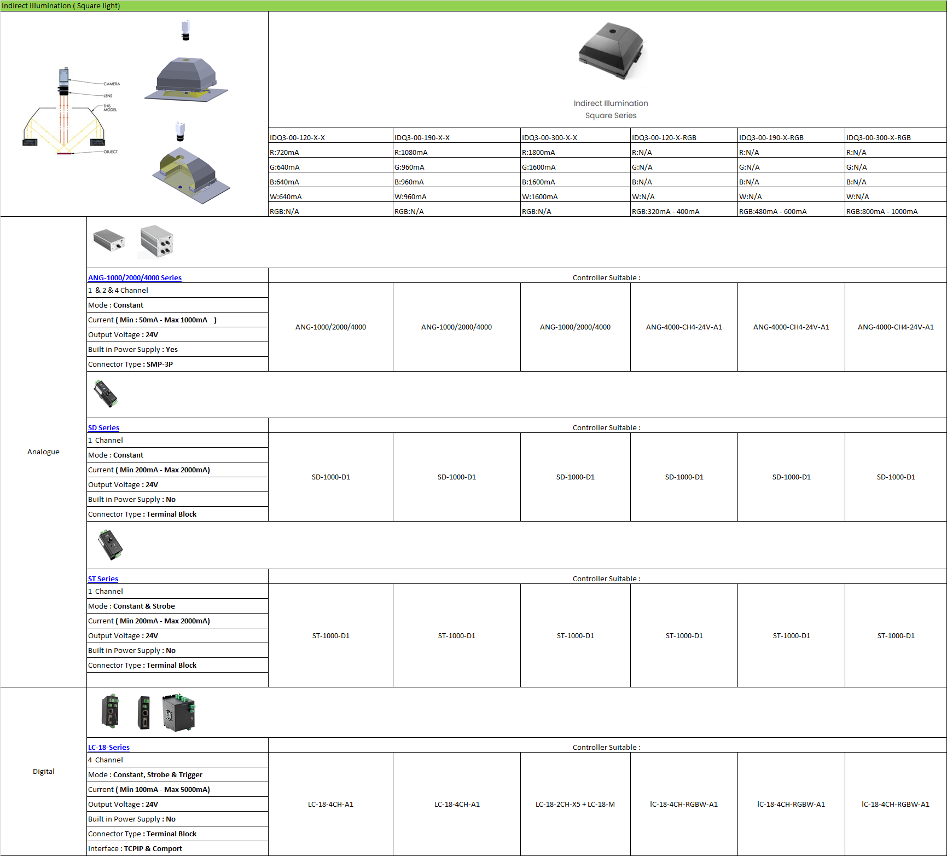Click the lC-18-4CH-RGBW-A1 cell under IDQ3-00-300-X-RGB
Image resolution: width=947 pixels, height=856 pixels.
point(896,804)
